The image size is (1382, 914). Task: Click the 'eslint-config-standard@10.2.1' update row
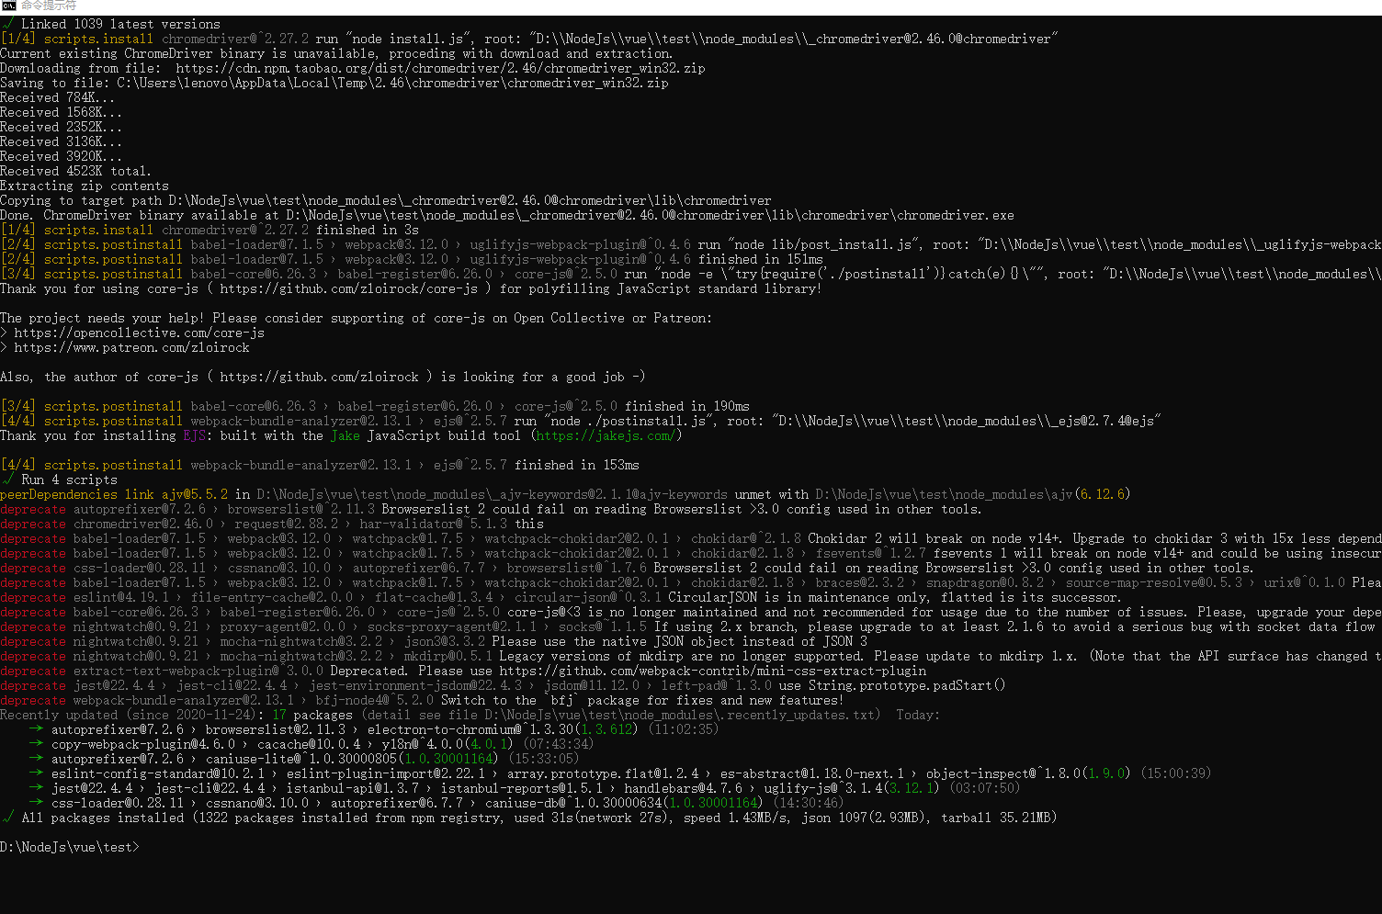pos(620,773)
